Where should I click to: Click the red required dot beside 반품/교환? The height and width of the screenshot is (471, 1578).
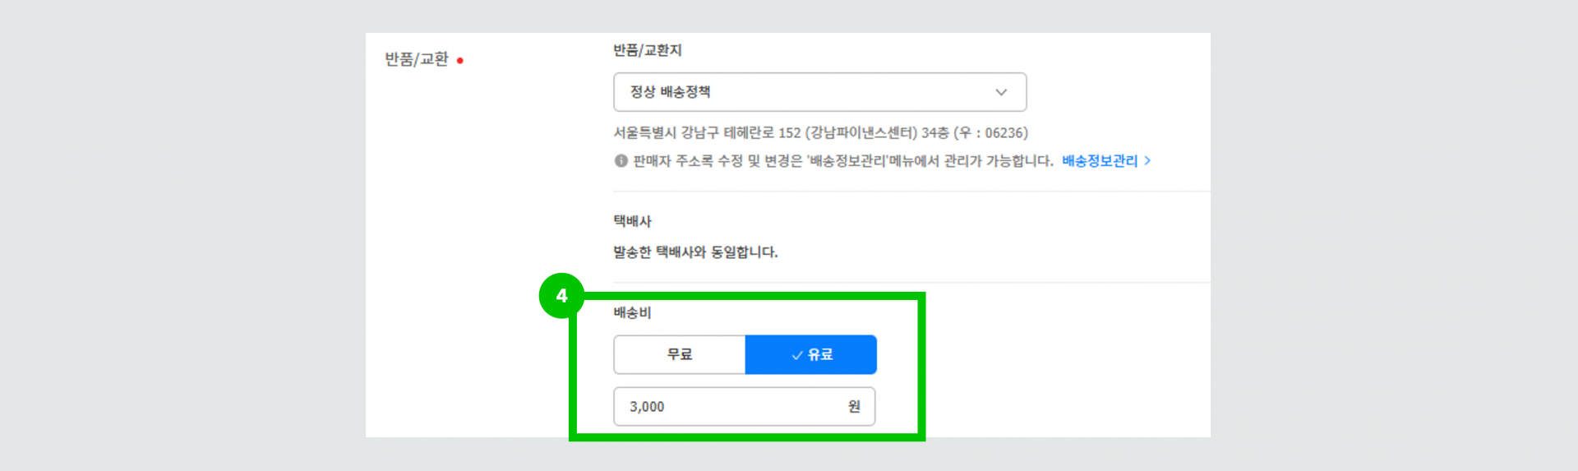(x=460, y=61)
